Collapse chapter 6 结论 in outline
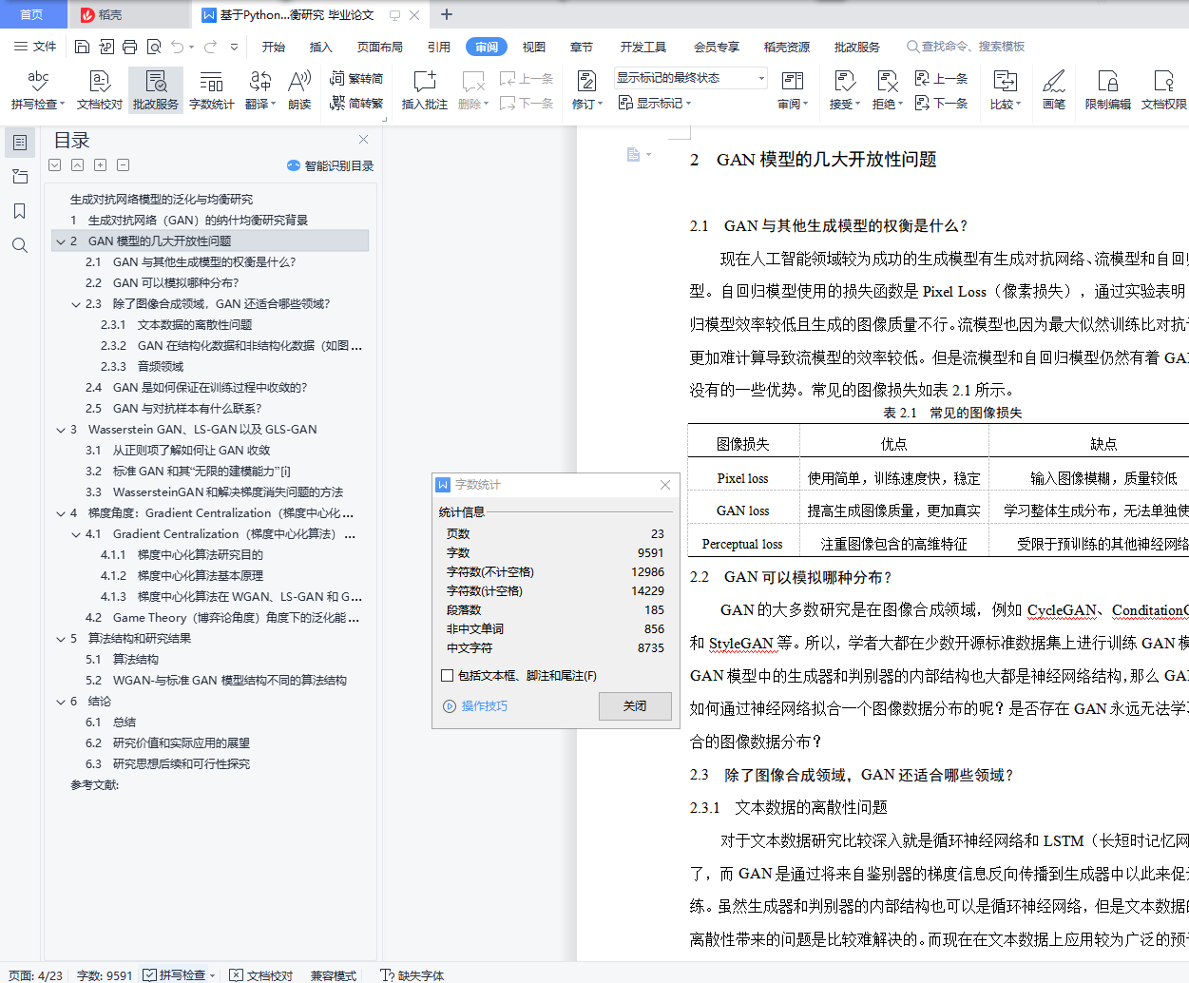Viewport: 1189px width, 983px height. 60,702
